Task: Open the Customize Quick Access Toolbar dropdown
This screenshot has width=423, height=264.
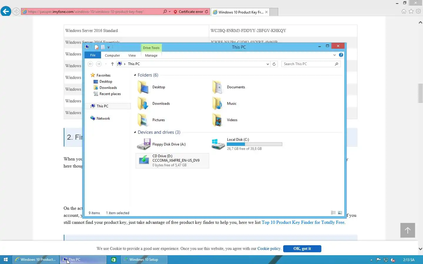Action: 108,47
